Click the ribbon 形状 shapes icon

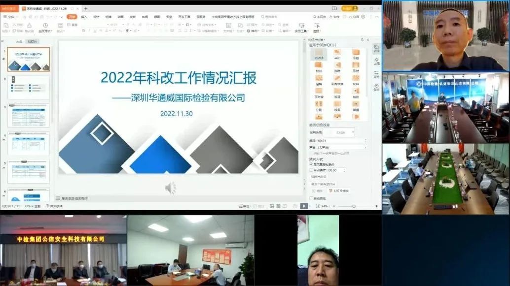240,25
